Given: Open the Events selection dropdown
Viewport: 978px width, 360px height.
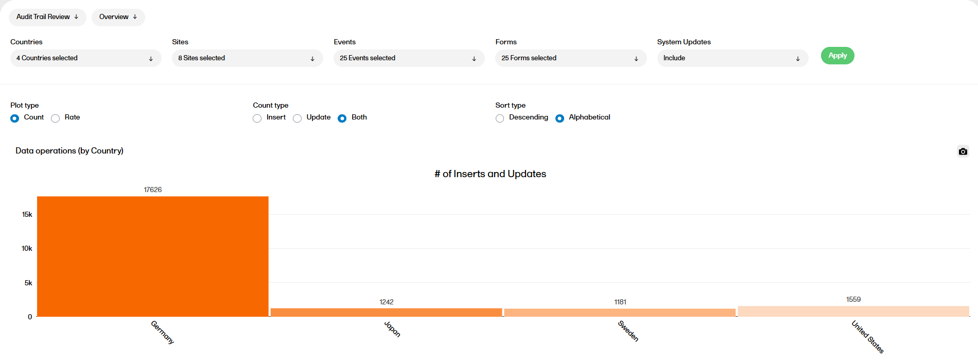Looking at the screenshot, I should (409, 58).
